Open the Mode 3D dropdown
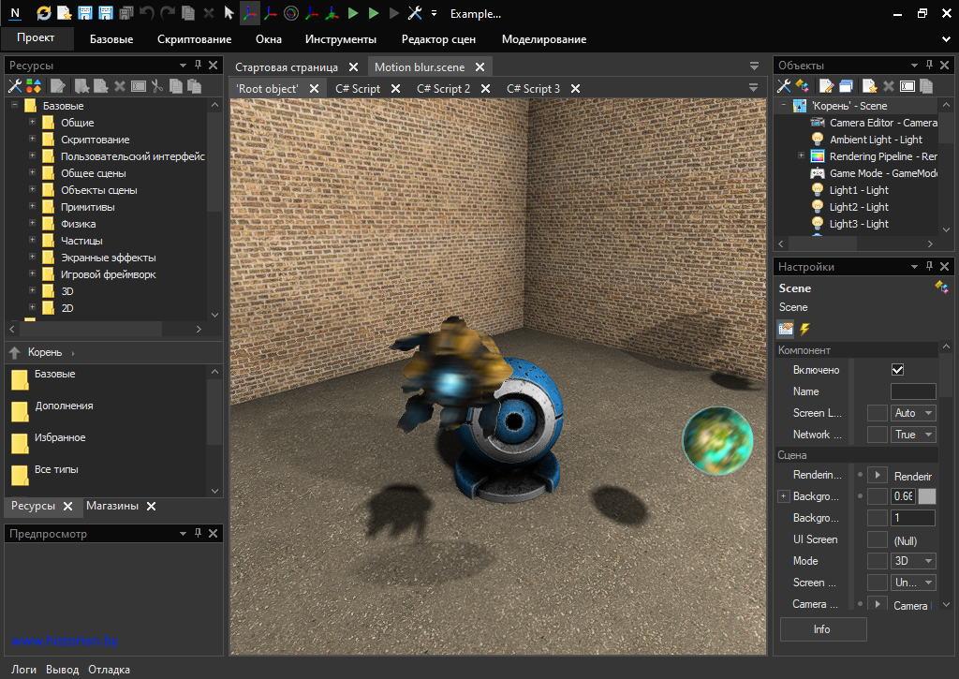 (x=913, y=561)
